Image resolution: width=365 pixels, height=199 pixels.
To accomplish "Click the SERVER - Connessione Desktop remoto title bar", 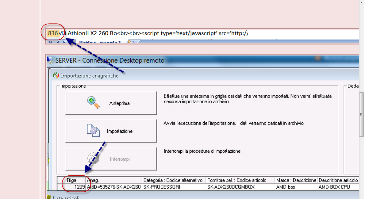I will pyautogui.click(x=202, y=60).
